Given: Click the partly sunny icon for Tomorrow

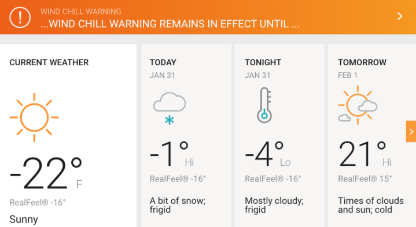Looking at the screenshot, I should tap(358, 105).
